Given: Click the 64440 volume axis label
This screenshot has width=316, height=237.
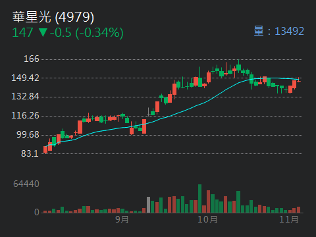Looking at the screenshot, I should tap(26, 184).
